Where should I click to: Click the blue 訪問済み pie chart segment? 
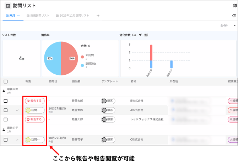[x=52, y=58]
